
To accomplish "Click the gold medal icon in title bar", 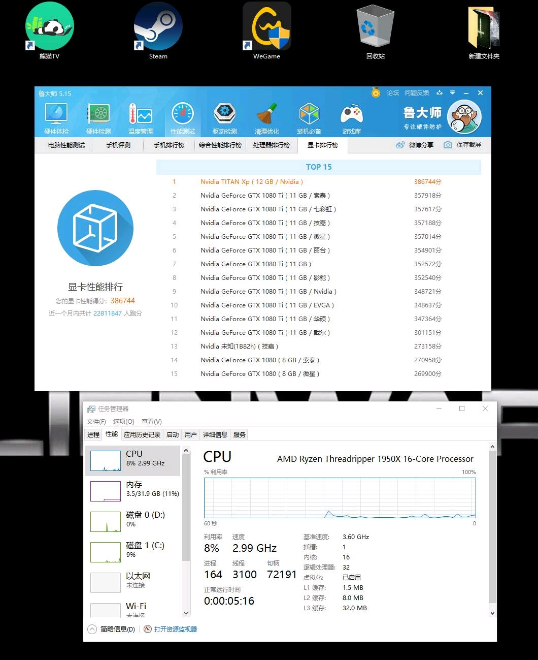I will click(376, 93).
